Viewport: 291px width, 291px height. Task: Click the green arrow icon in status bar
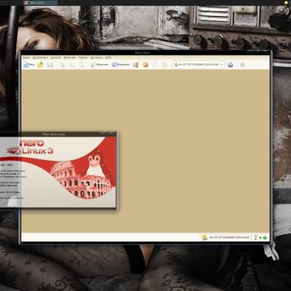[x=260, y=238]
